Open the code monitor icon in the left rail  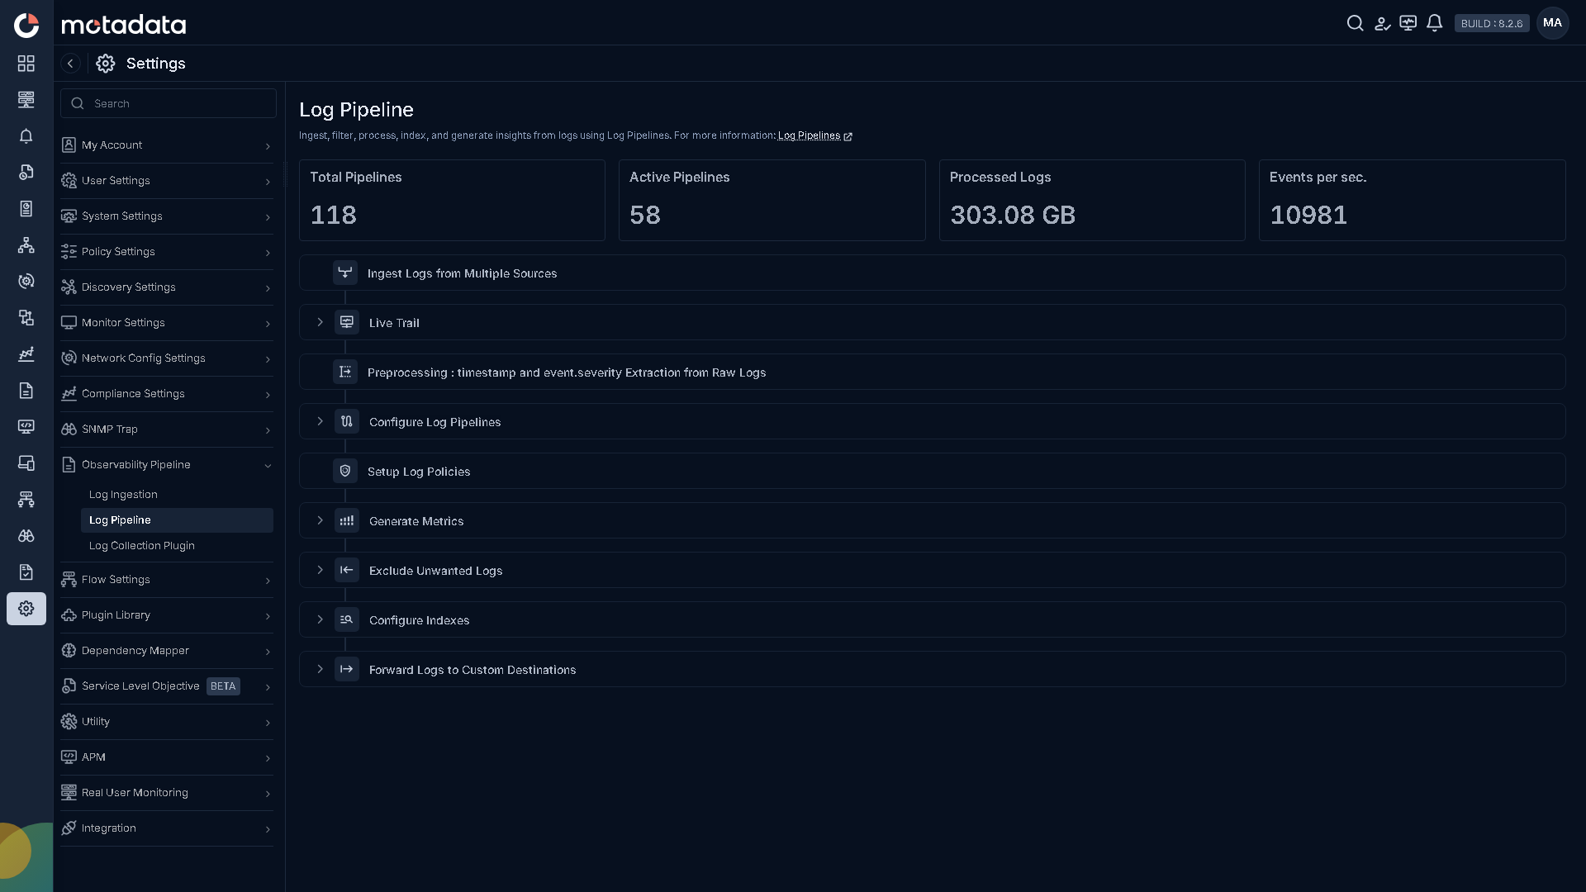[x=26, y=427]
